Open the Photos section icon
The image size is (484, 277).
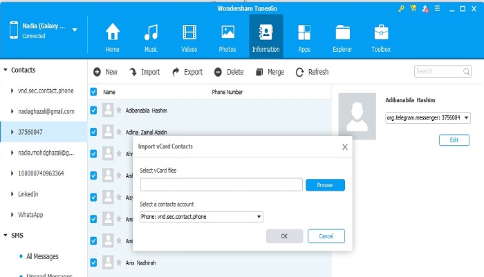227,32
